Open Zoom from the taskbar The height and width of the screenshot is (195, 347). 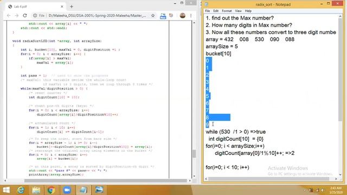67,190
